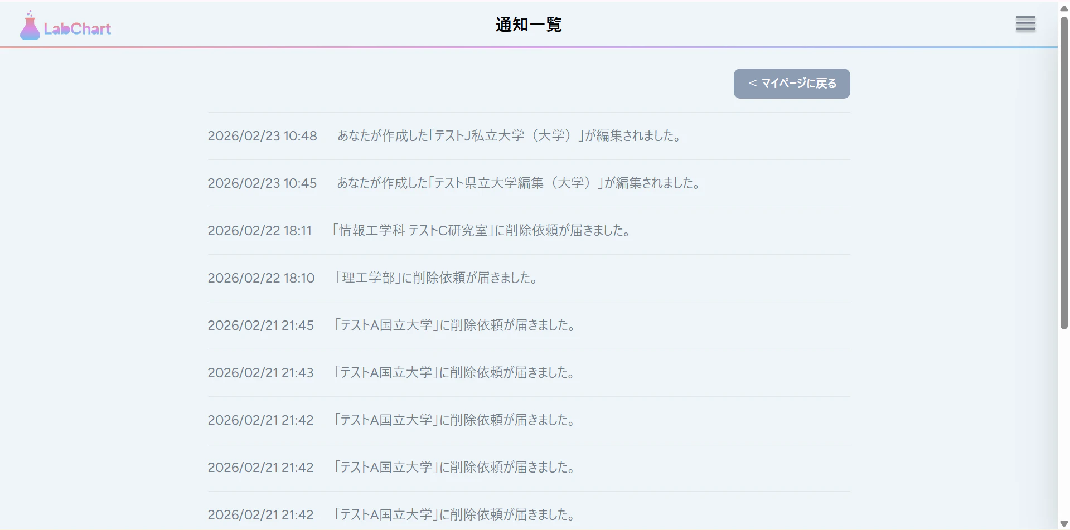
Task: Open the 21:45 テストA国立大学 deletion request message
Action: [454, 325]
